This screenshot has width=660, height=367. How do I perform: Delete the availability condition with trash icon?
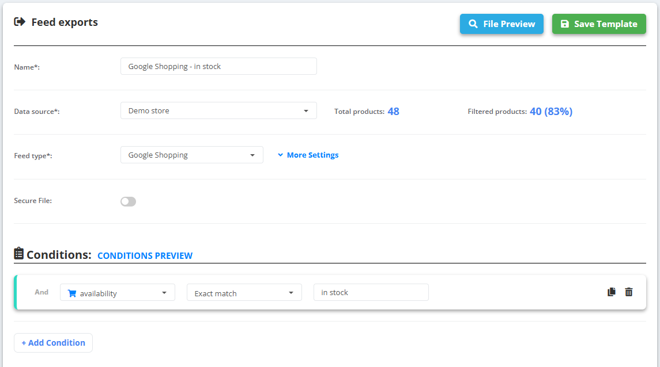tap(629, 292)
